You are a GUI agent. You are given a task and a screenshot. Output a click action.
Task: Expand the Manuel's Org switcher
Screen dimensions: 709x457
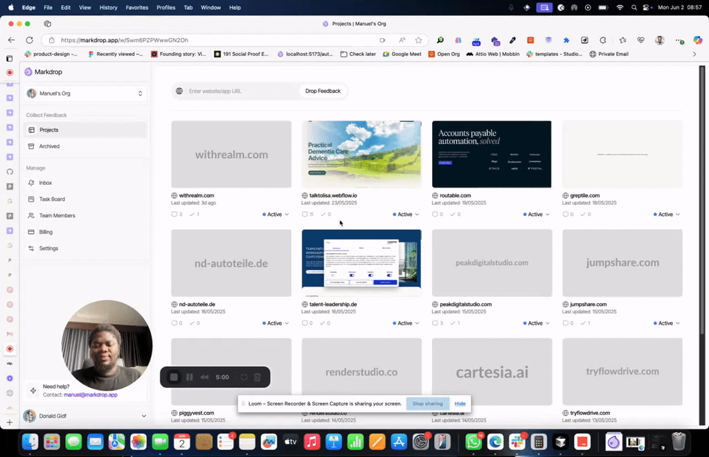pos(85,93)
